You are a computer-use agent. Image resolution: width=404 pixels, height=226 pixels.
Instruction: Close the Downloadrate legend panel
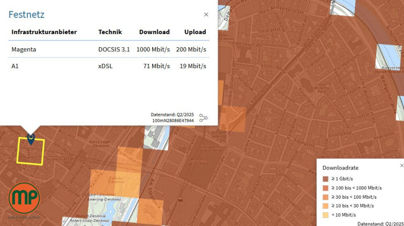coord(401,165)
